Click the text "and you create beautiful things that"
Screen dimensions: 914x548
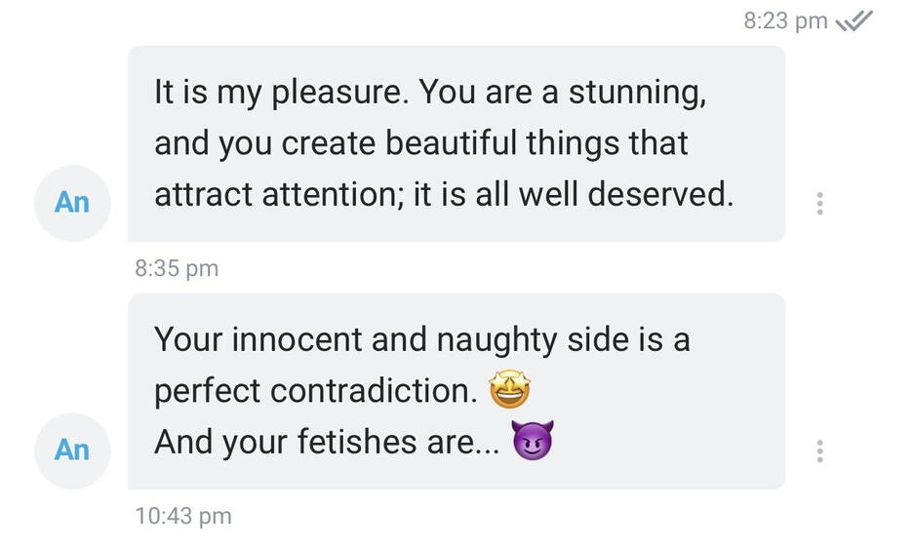tap(420, 143)
